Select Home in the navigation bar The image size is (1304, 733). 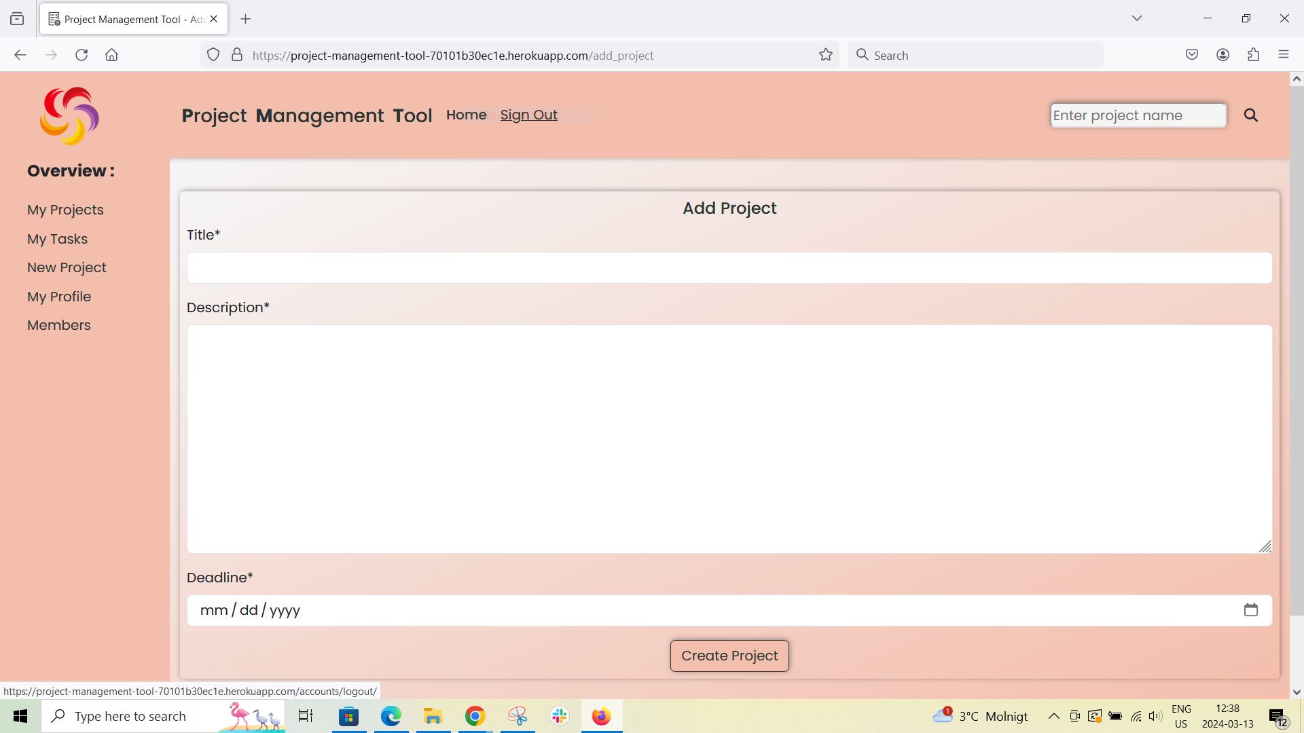pos(466,115)
